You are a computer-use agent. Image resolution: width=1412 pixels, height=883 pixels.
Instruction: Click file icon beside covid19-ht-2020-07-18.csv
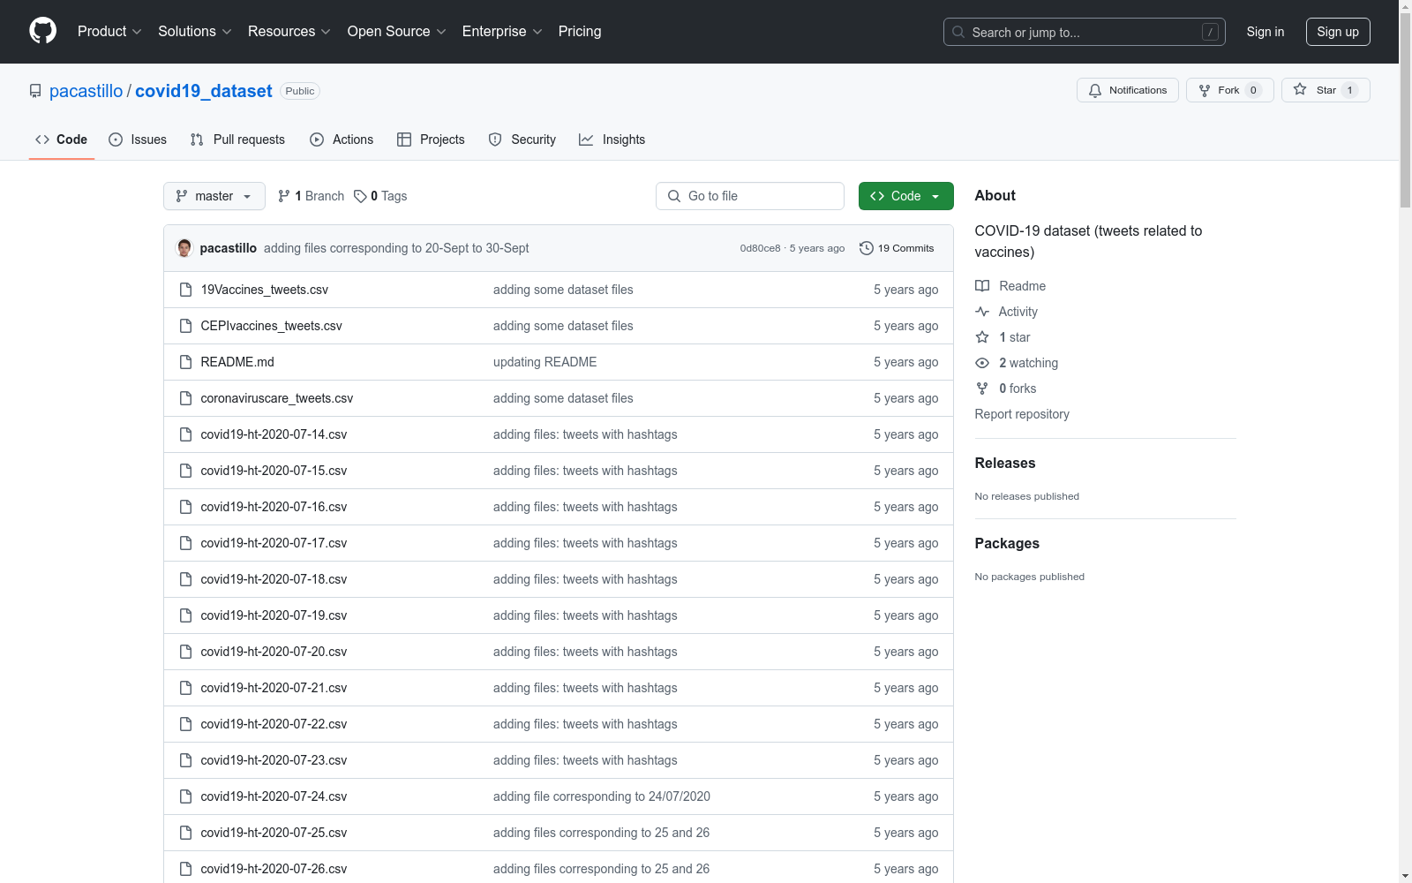[x=185, y=579]
